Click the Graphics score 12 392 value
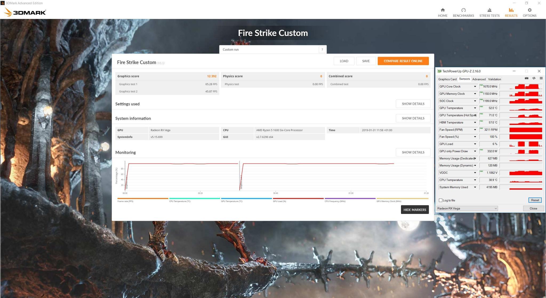The image size is (546, 298). coord(212,76)
